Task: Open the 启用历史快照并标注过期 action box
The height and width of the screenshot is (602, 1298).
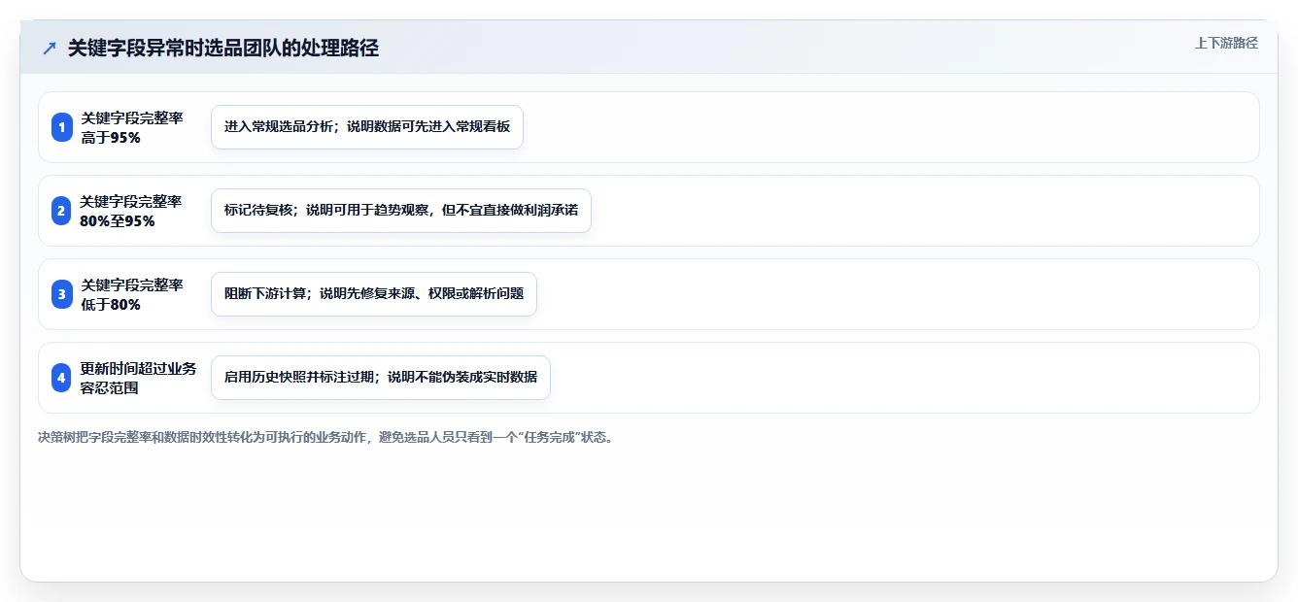Action: (381, 378)
